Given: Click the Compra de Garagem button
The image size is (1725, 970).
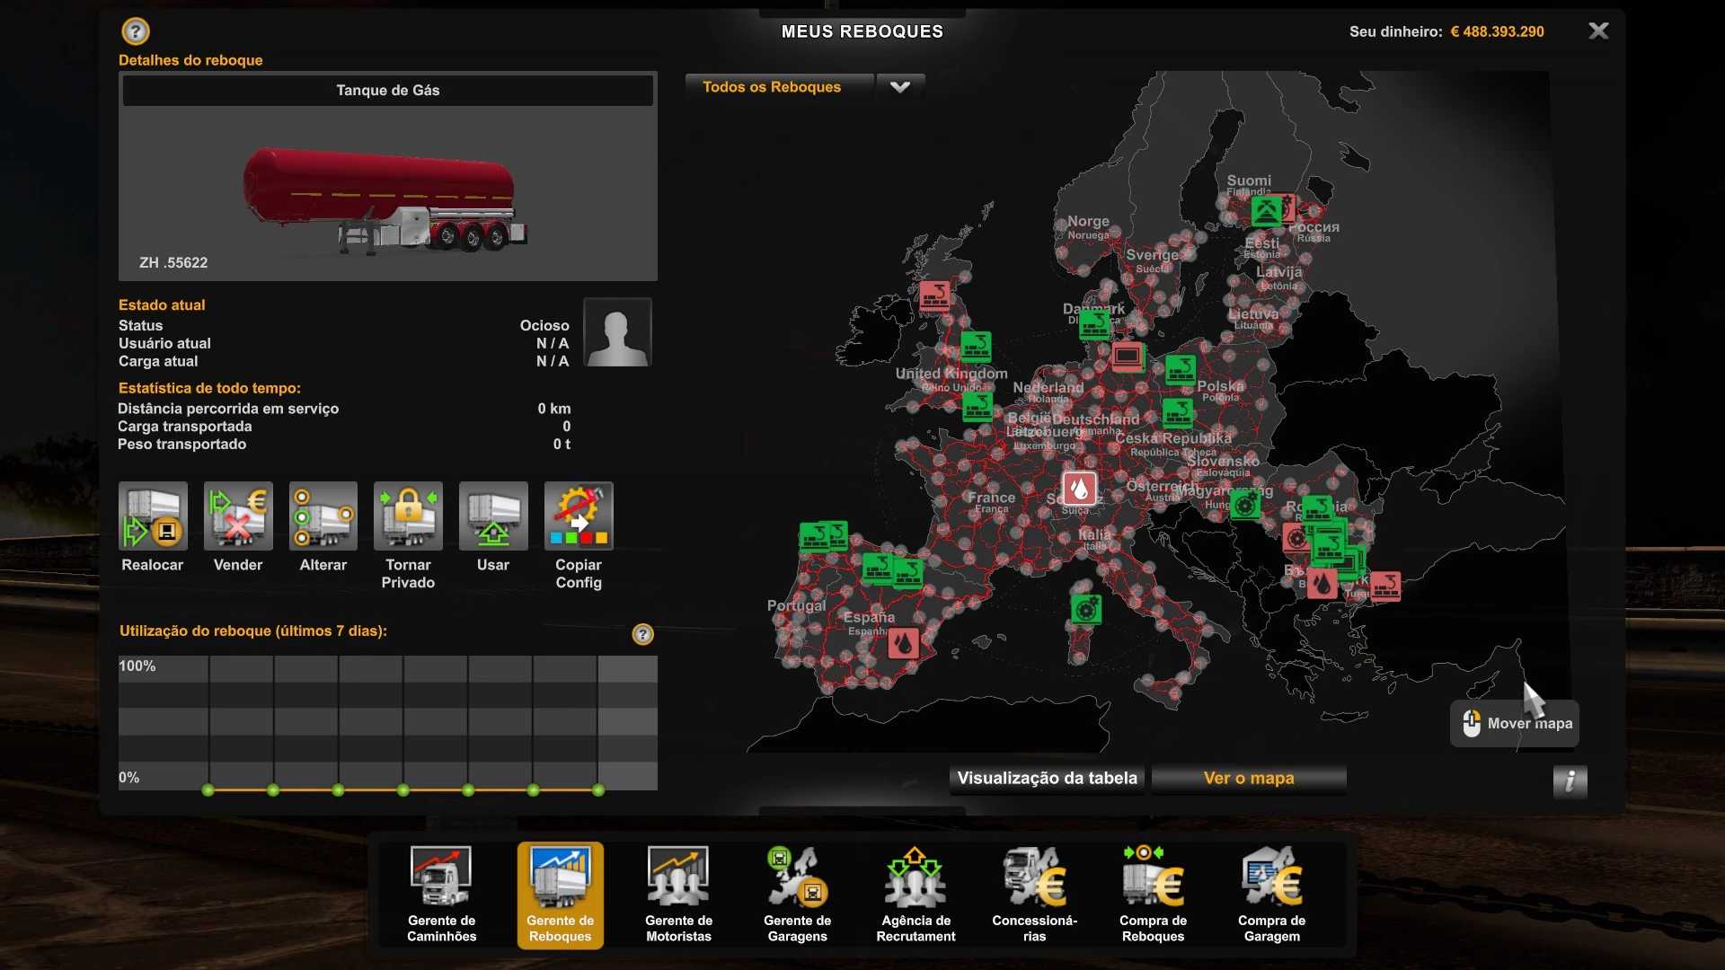Looking at the screenshot, I should coord(1271,895).
